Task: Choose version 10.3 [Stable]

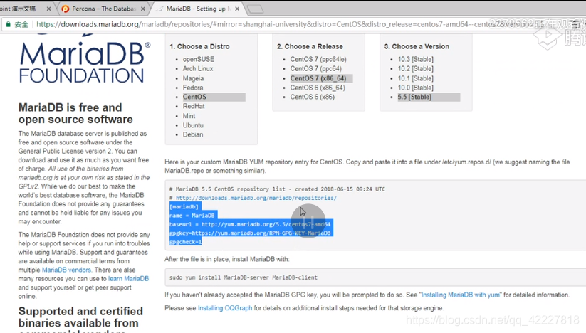Action: 415,59
